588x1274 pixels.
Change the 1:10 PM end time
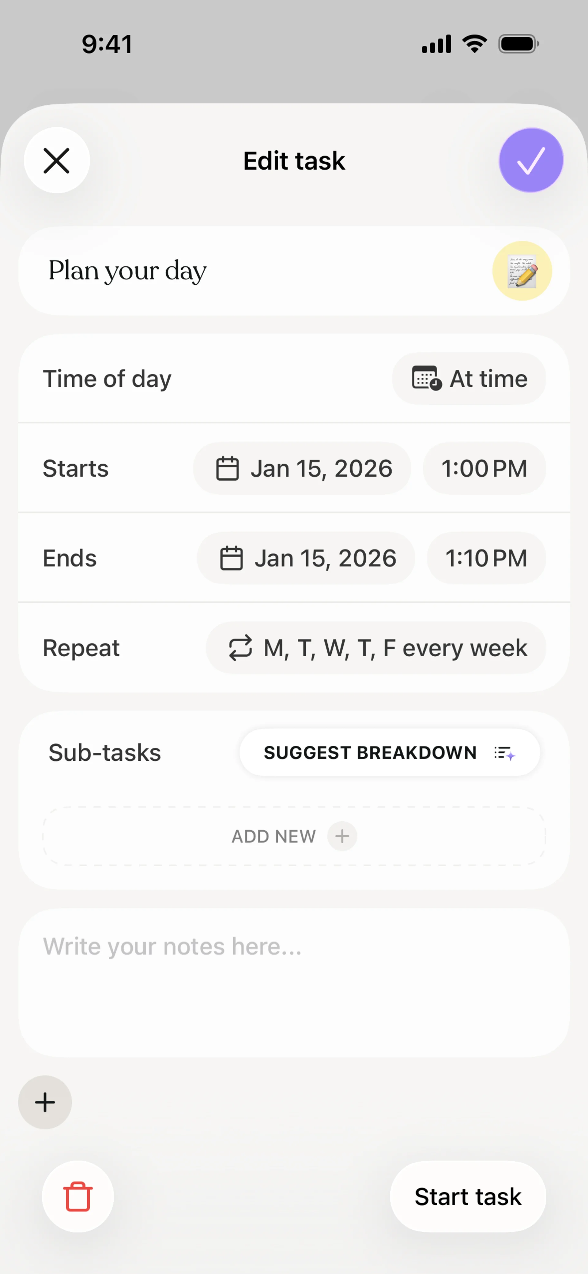pyautogui.click(x=486, y=558)
